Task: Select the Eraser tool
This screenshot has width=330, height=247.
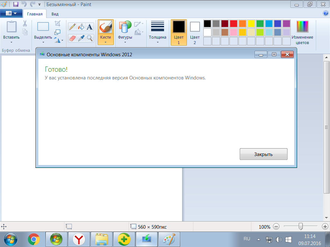Action: (x=72, y=38)
